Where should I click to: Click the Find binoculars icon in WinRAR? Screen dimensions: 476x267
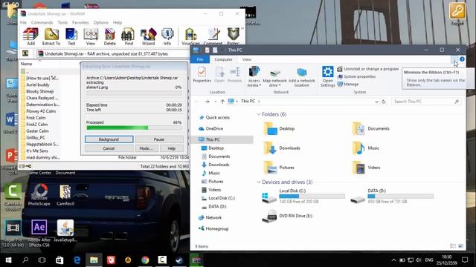click(129, 36)
